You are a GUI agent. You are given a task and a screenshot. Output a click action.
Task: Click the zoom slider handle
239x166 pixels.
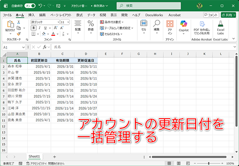click(208, 163)
